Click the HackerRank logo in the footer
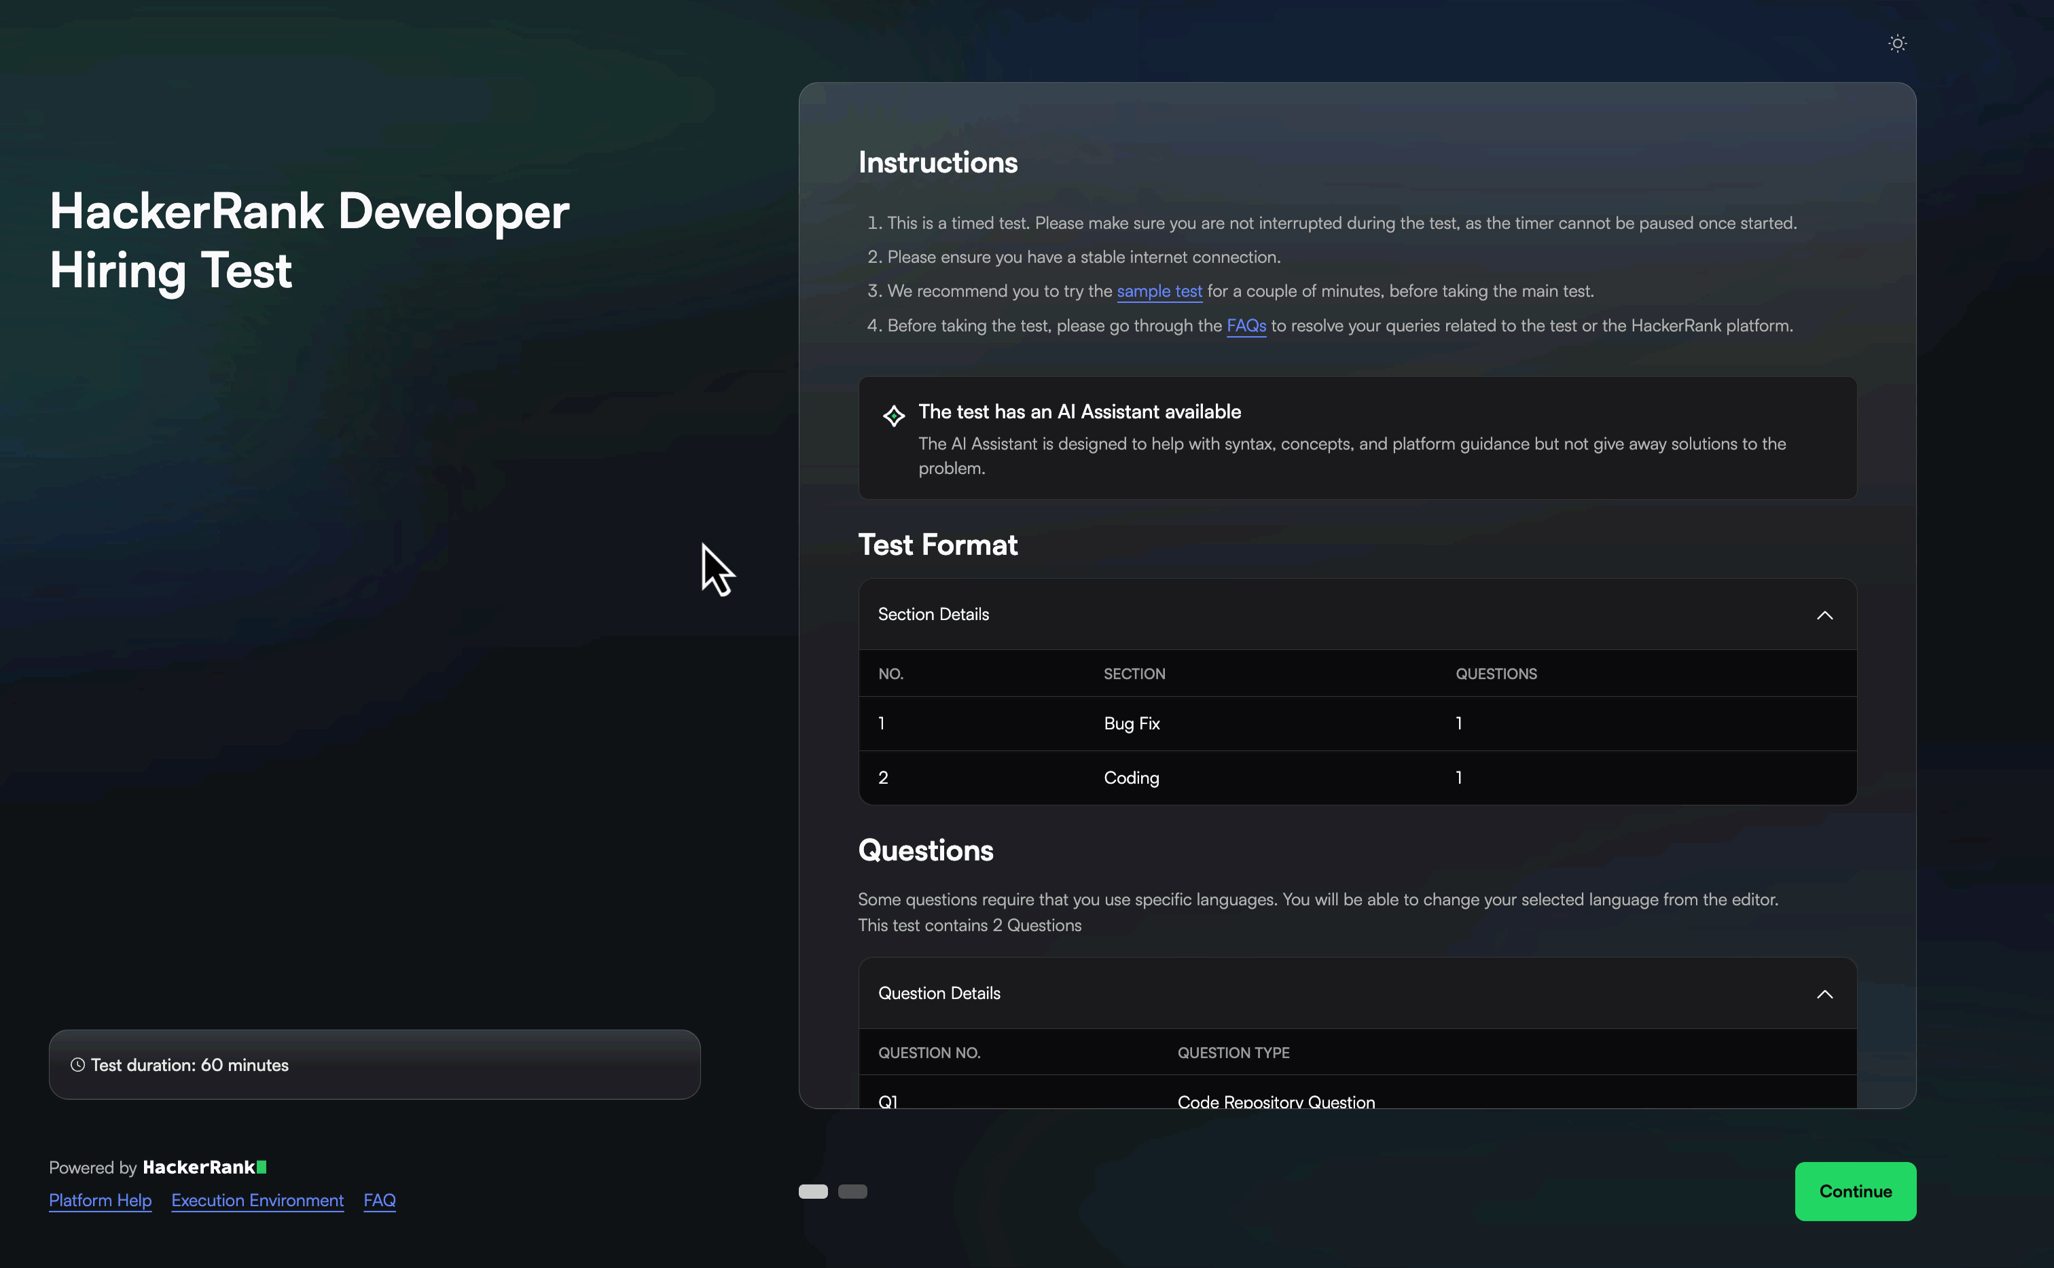2054x1268 pixels. coord(202,1167)
